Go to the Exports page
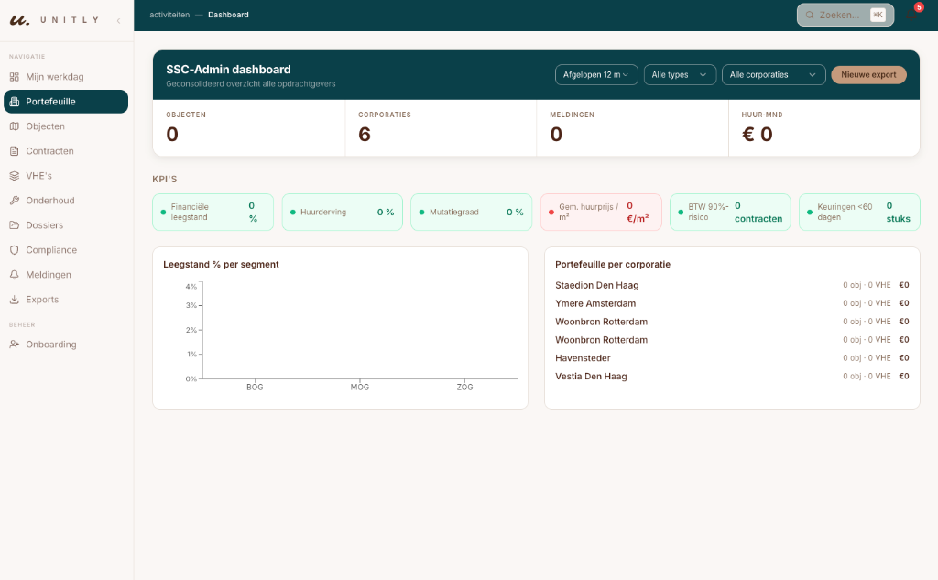This screenshot has height=580, width=938. pos(66,300)
